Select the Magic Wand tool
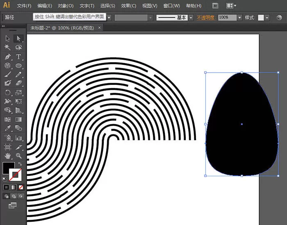287x225 pixels. (7, 48)
